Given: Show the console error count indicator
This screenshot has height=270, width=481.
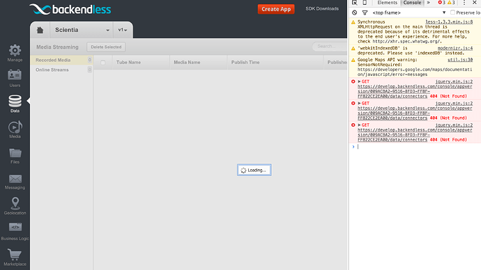Looking at the screenshot, I should coord(441,3).
